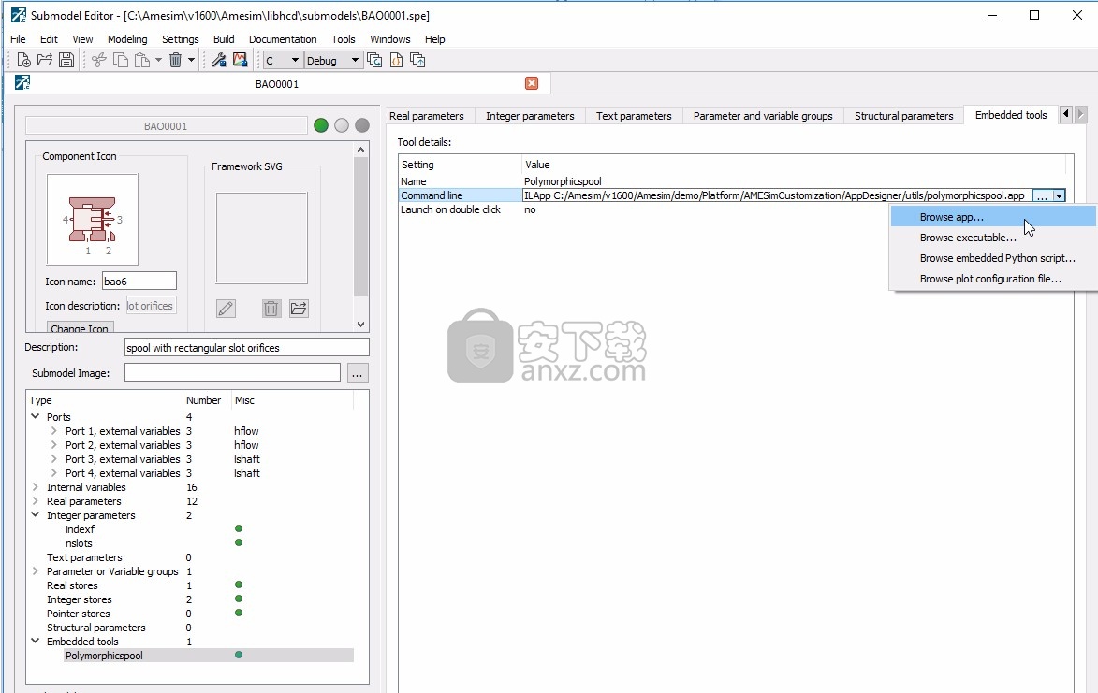
Task: Switch to Text parameters tab
Action: pos(634,116)
